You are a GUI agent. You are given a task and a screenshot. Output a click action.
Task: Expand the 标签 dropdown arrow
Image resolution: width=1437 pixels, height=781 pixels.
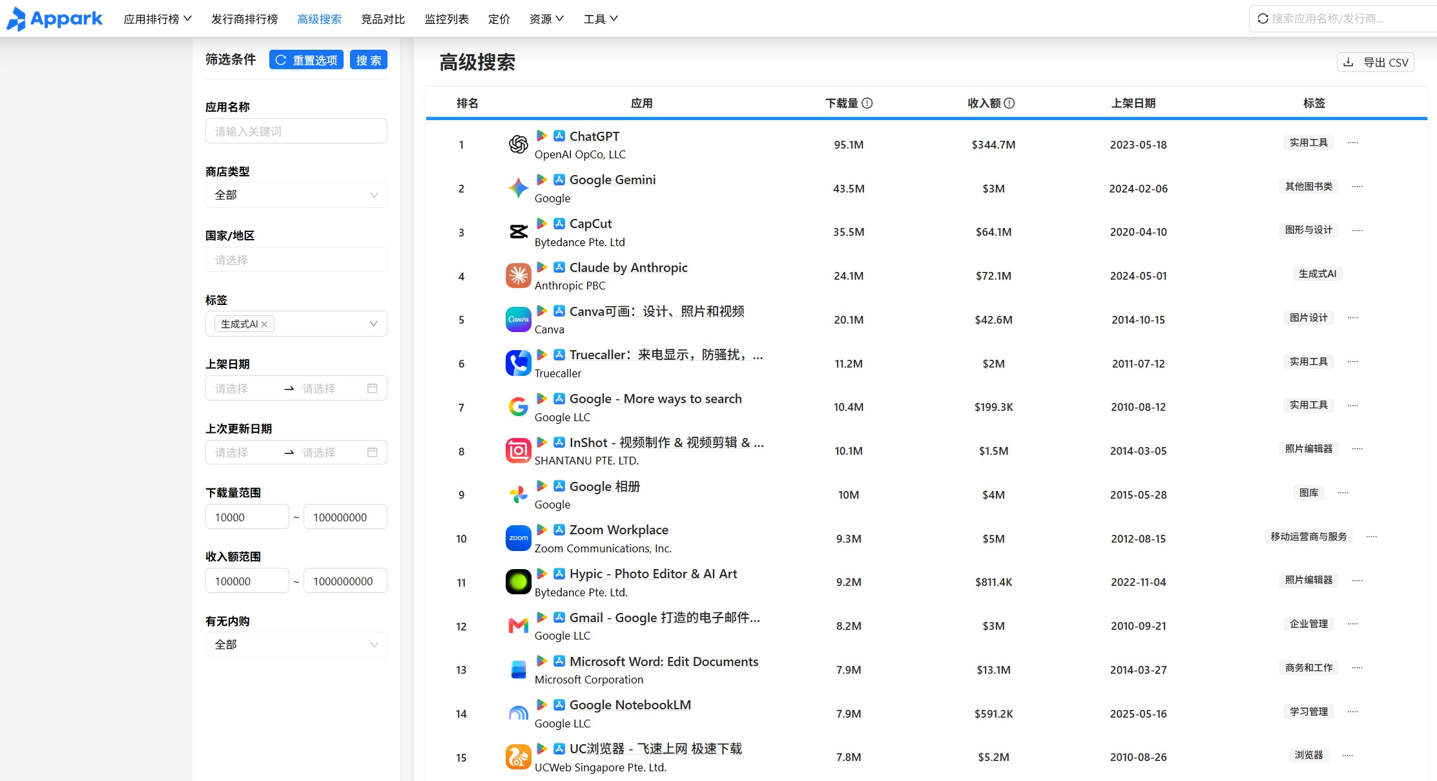(x=373, y=324)
